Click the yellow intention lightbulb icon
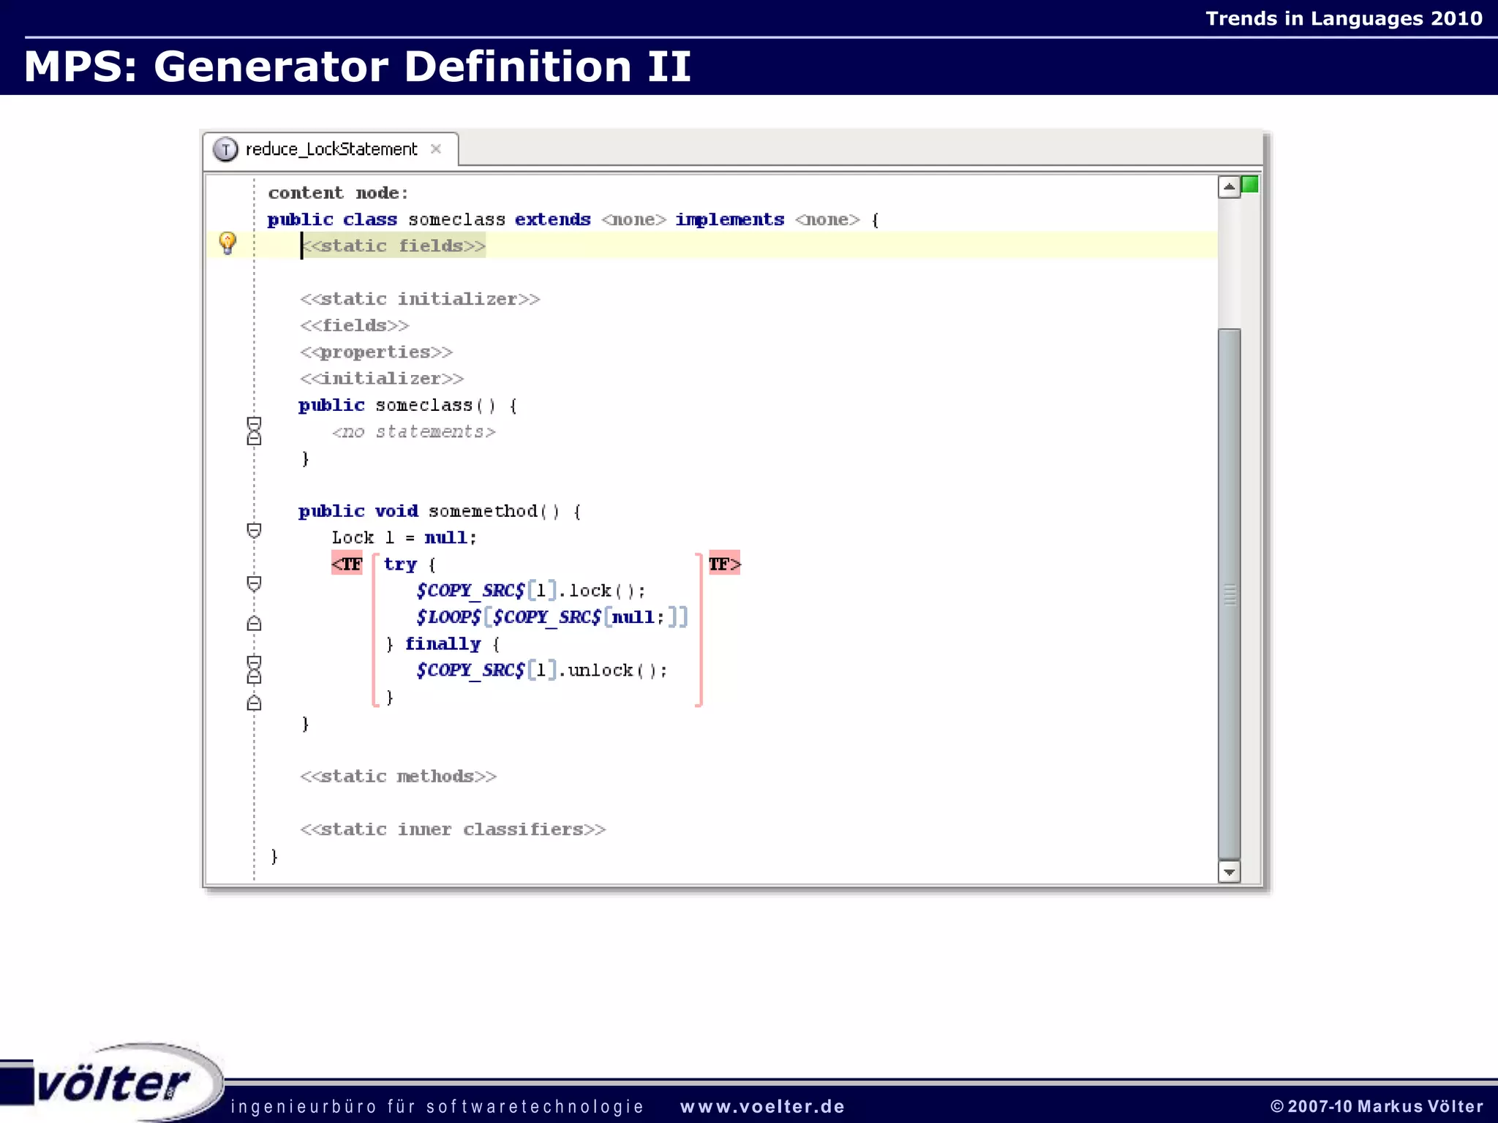 coord(227,243)
